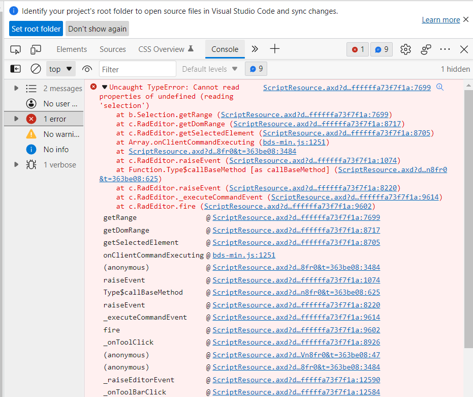Toggle the live expression eye icon

tap(87, 69)
